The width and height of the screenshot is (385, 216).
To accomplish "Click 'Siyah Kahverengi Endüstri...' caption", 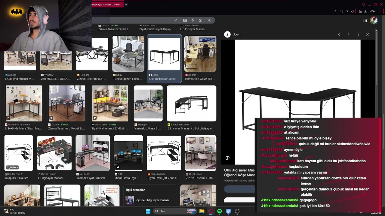I will (x=109, y=128).
